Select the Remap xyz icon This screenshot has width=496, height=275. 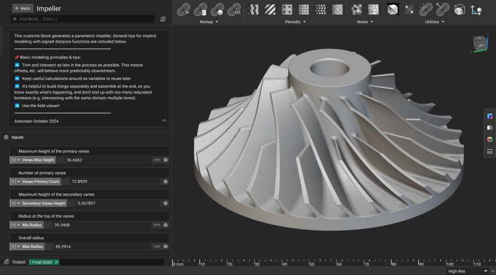[235, 9]
